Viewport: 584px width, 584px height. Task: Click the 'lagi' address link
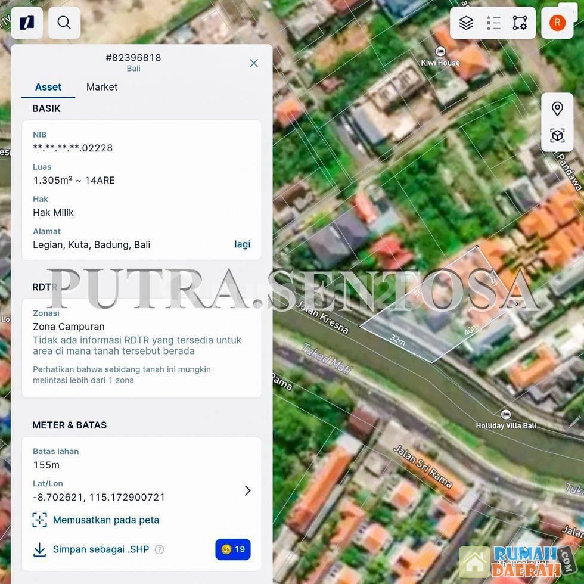click(242, 244)
